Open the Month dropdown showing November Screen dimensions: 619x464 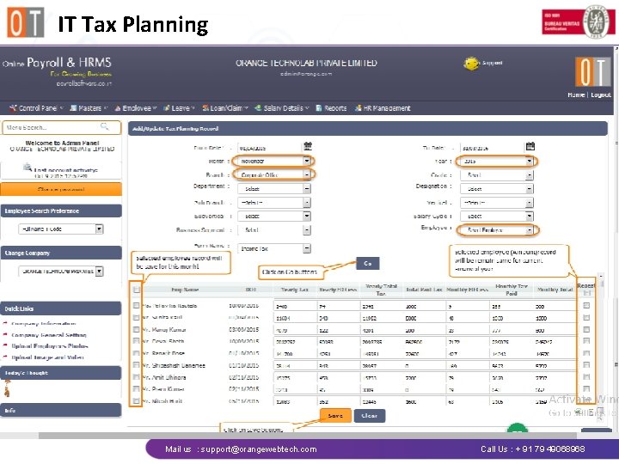coord(274,161)
